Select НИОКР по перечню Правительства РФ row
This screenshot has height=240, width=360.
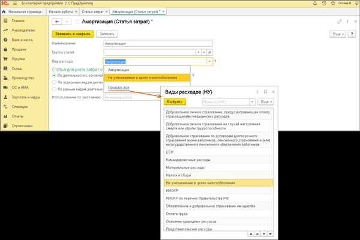coord(218,199)
